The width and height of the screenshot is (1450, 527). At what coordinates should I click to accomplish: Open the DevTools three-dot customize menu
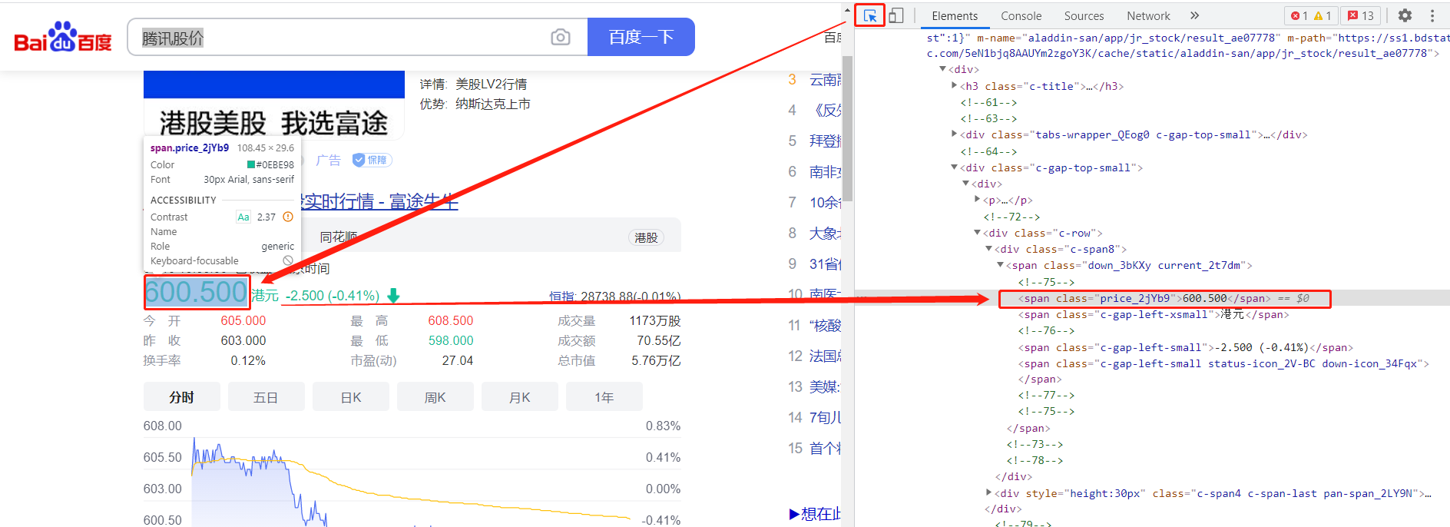(1432, 15)
